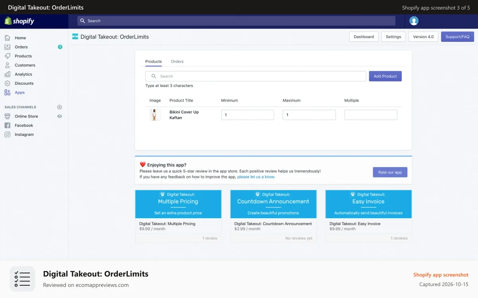Click the Facebook channel icon
This screenshot has width=478, height=298.
pyautogui.click(x=7, y=126)
